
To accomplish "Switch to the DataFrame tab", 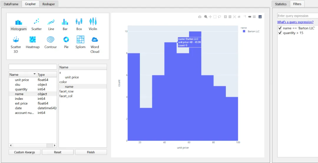I will point(11,4).
